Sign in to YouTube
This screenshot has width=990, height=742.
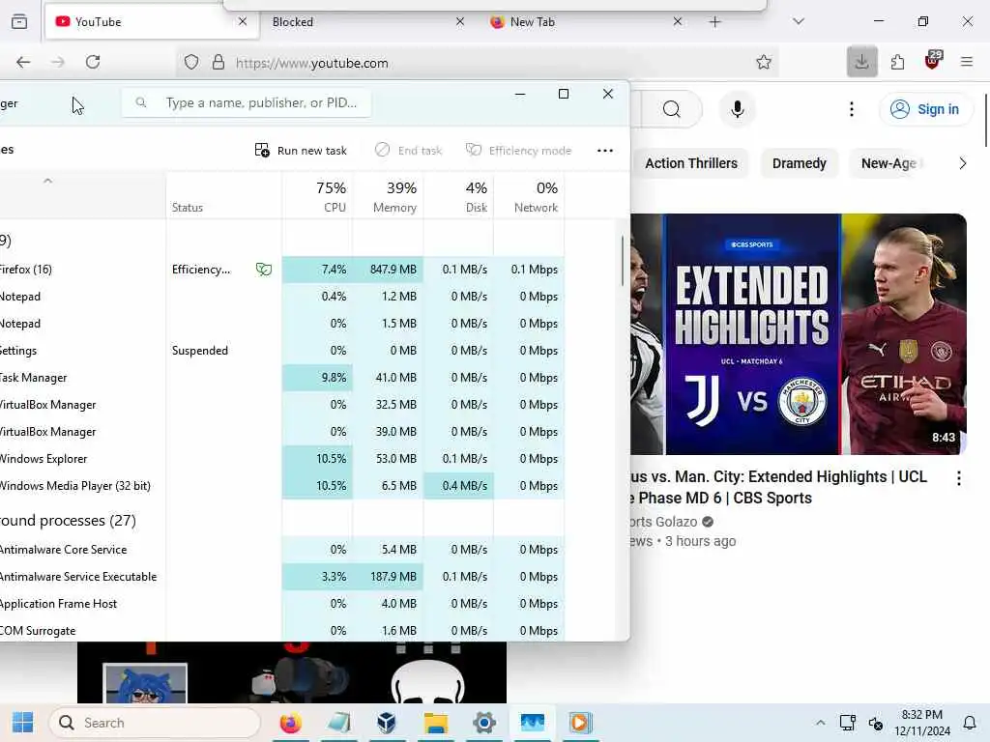pyautogui.click(x=925, y=109)
